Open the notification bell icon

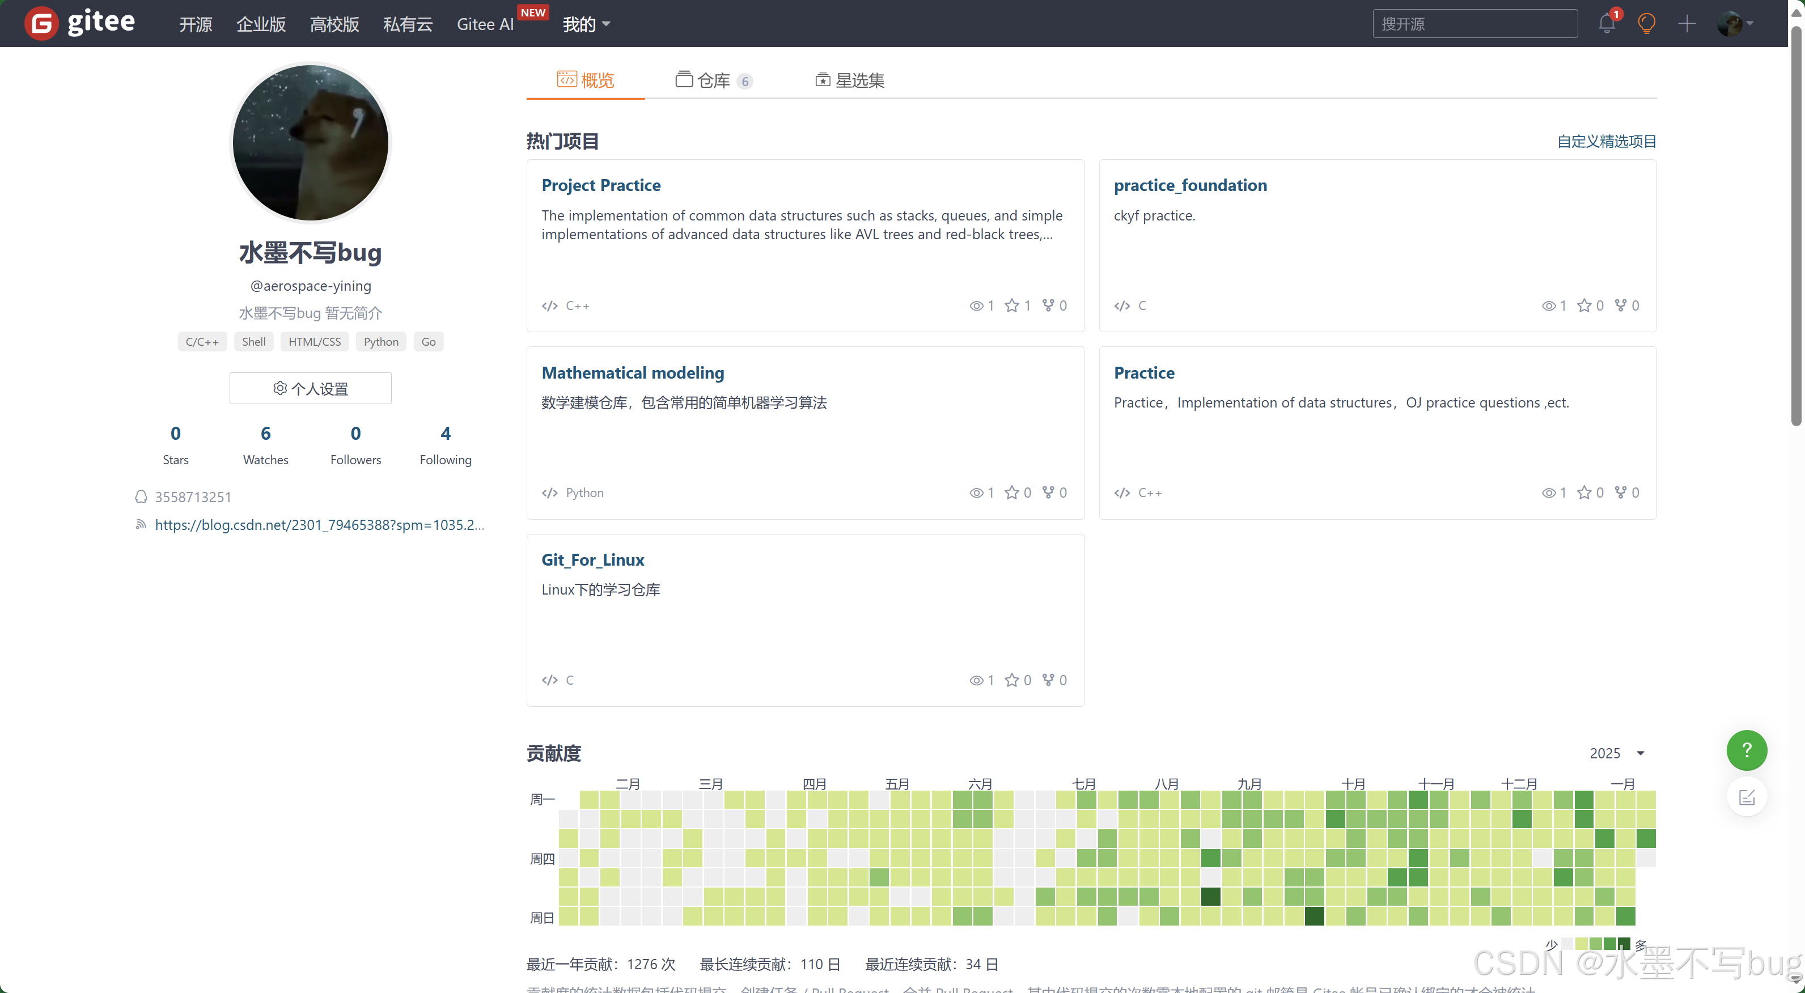[1607, 24]
